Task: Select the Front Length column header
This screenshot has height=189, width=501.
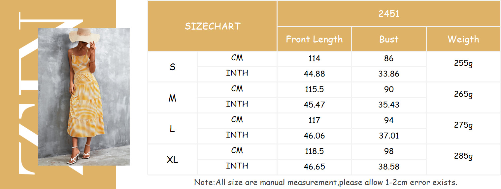Action: tap(314, 39)
